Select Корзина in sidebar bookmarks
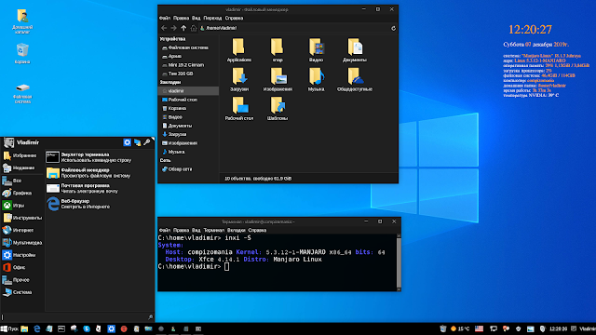Screen dimensions: 596x335 [188, 108]
